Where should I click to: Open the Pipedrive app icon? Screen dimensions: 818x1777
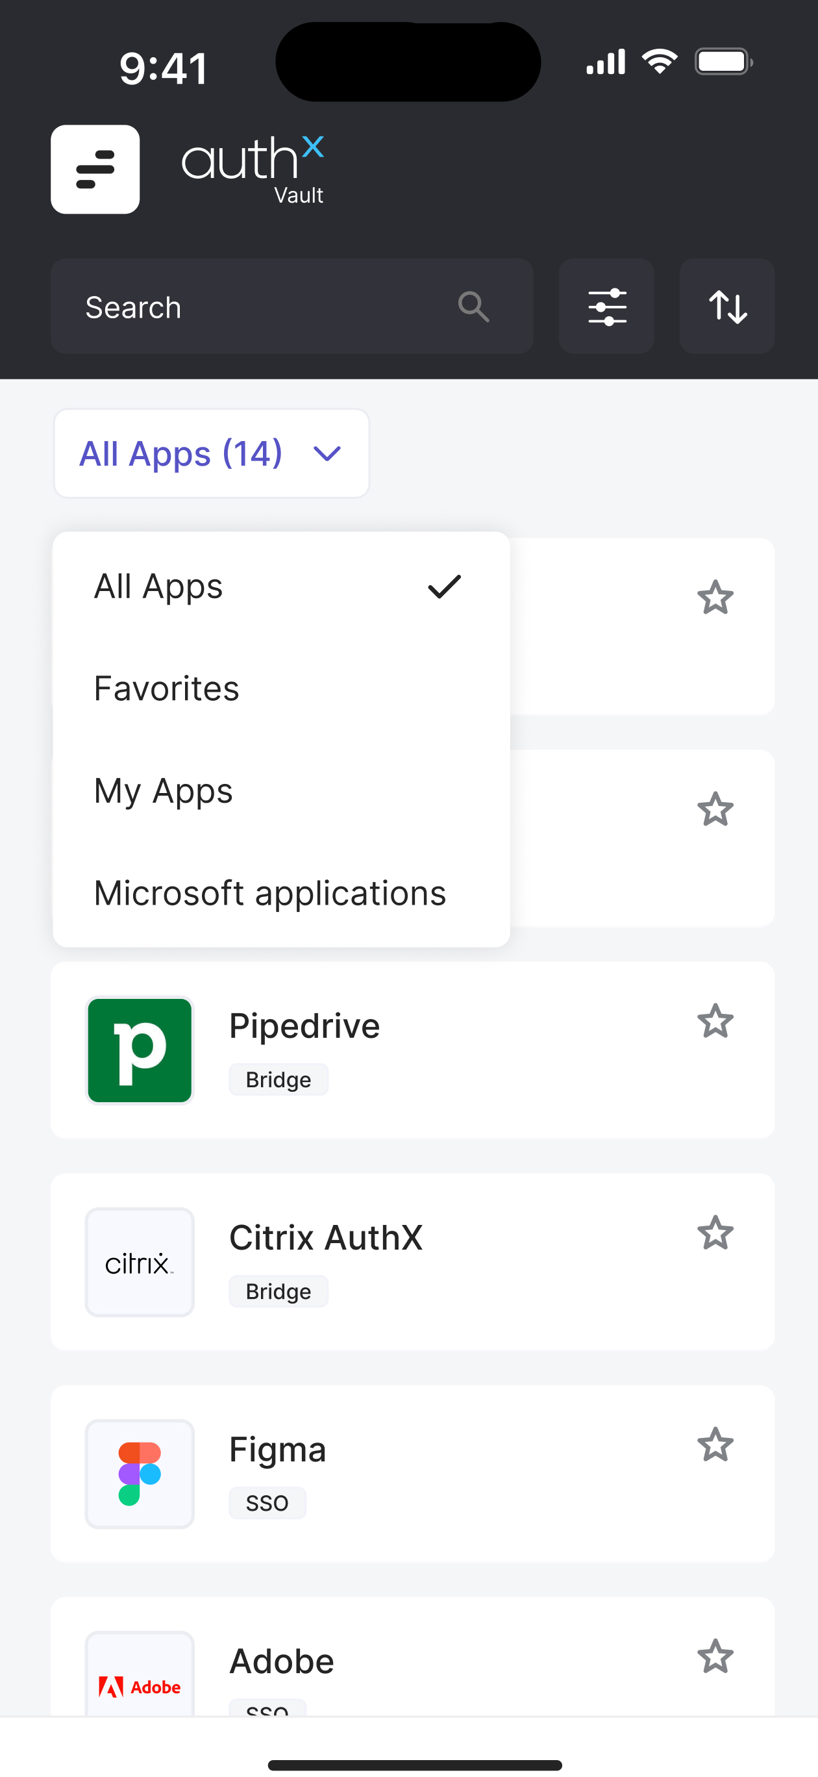[140, 1050]
